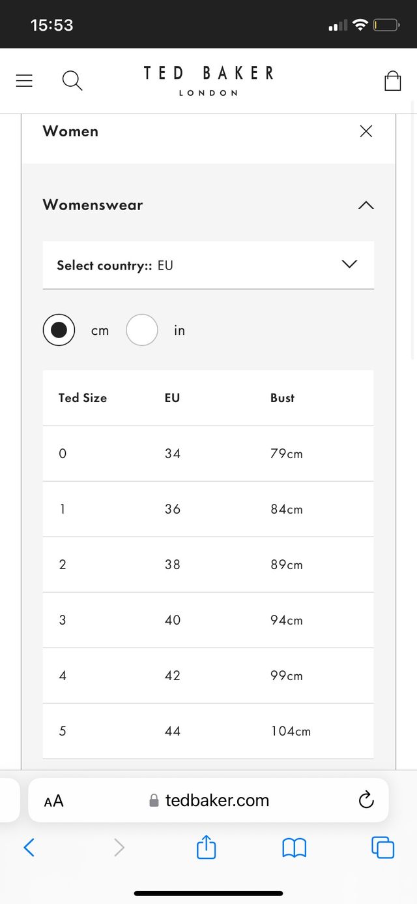Show open Safari tabs
The image size is (417, 904).
click(x=382, y=847)
